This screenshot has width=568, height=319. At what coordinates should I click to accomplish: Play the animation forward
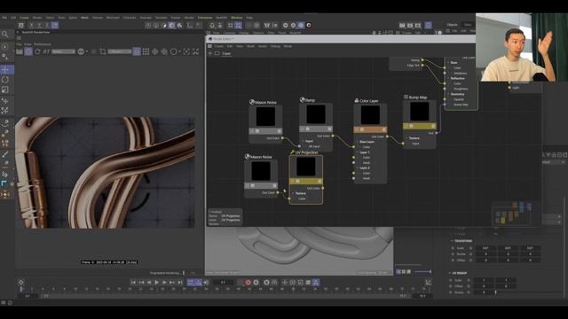tap(156, 282)
